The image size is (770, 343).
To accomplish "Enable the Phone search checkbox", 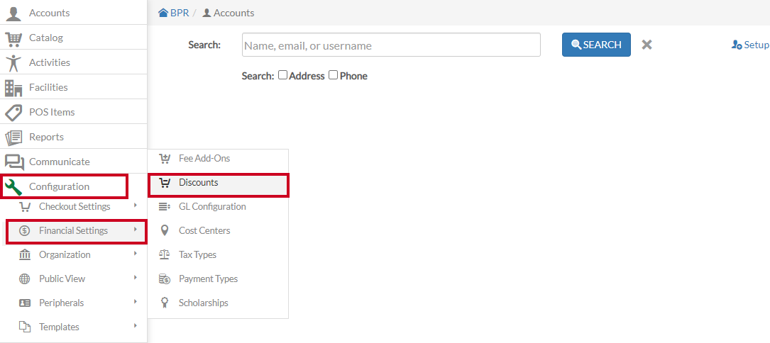I will (333, 75).
